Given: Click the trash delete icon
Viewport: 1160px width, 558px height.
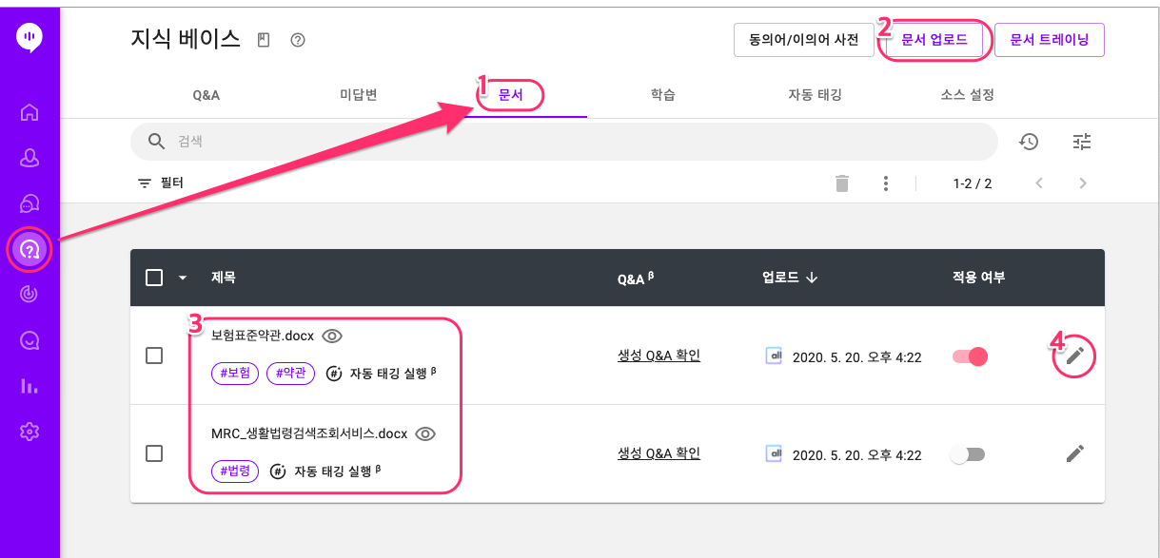Looking at the screenshot, I should [842, 183].
